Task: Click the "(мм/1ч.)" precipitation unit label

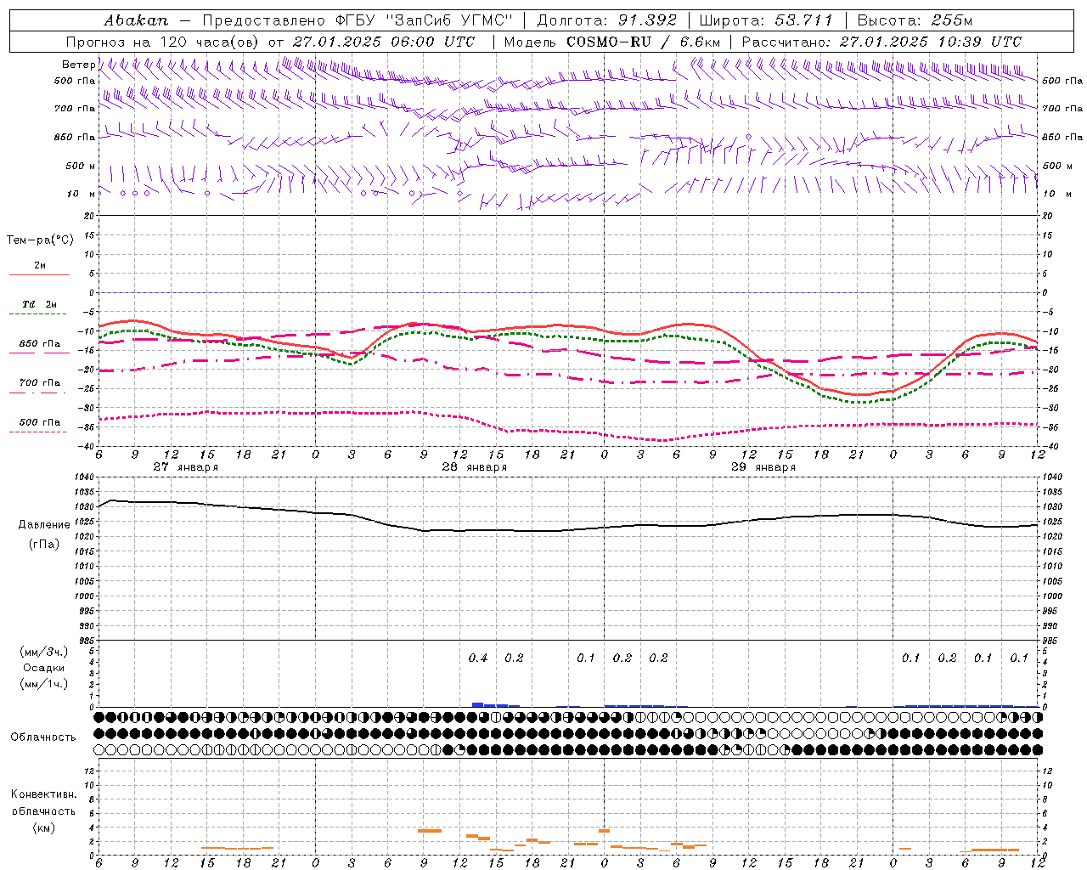Action: point(44,684)
